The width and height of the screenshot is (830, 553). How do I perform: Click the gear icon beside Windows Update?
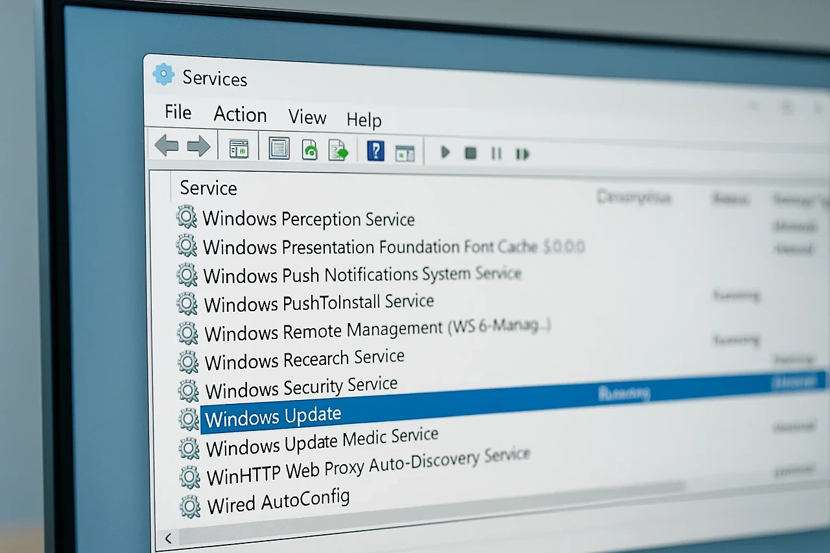[x=189, y=419]
